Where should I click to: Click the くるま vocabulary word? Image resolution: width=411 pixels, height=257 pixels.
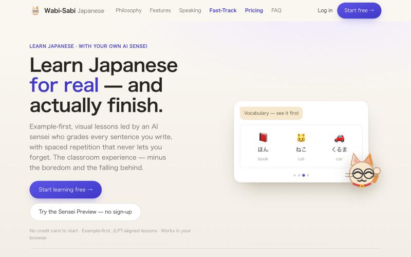click(x=339, y=150)
